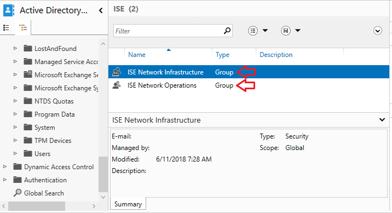
Task: Click the filter search magnifier icon
Action: point(227,31)
